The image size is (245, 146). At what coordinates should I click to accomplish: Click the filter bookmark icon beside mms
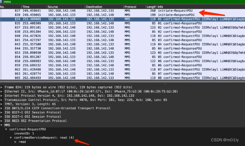(1, 2)
